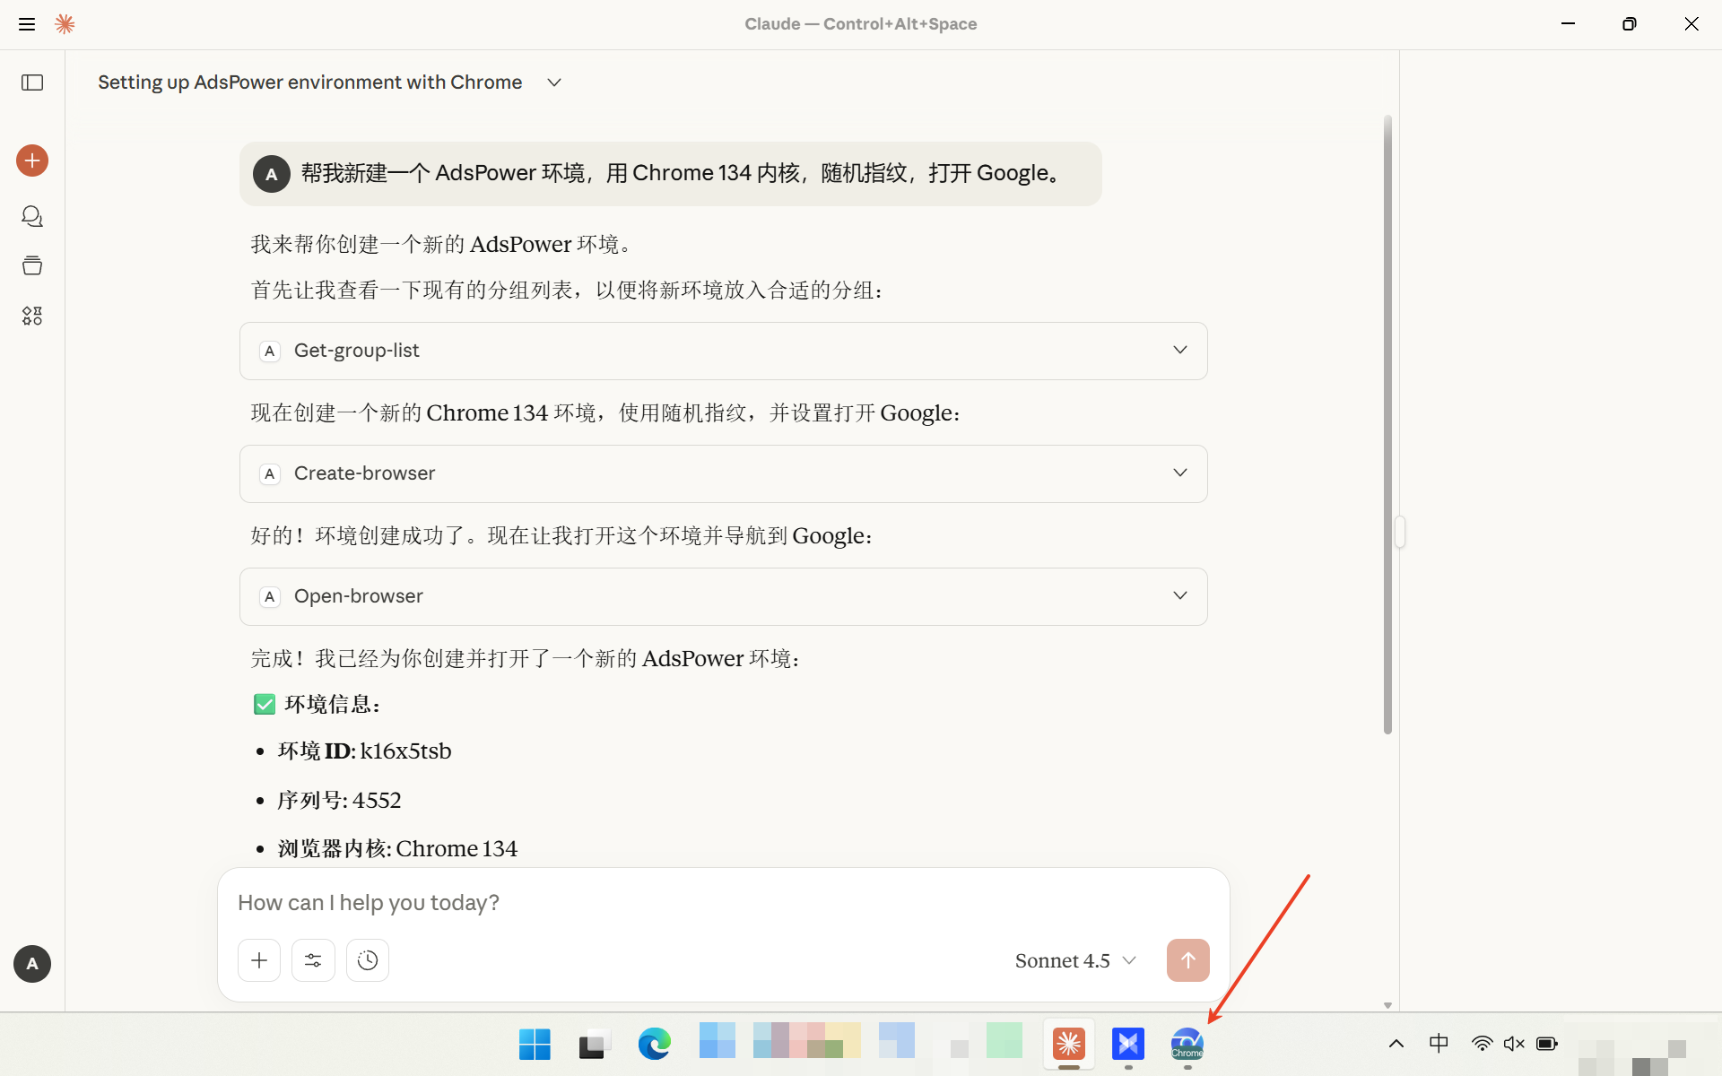Open the conversation title dropdown
This screenshot has width=1722, height=1076.
point(553,82)
